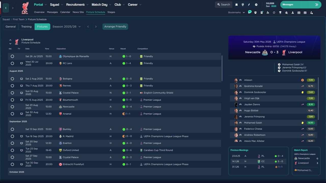Screen dimensions: 326x183
Task: Go to previous season with left arrow
Action: coord(88,27)
